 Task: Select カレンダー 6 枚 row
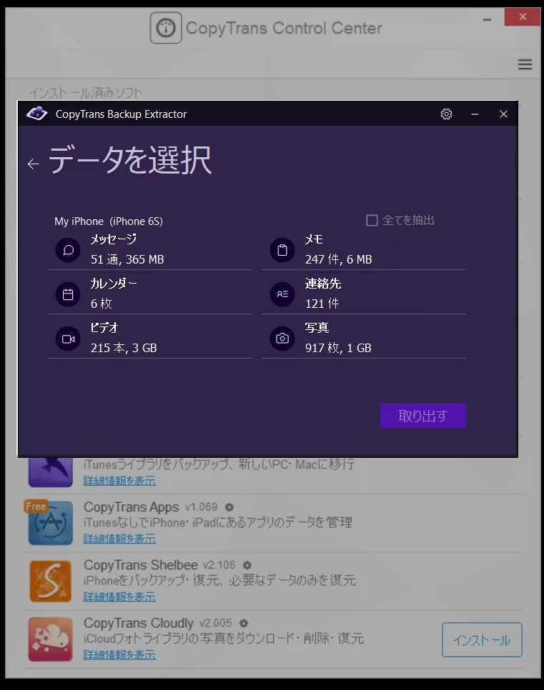tap(149, 294)
